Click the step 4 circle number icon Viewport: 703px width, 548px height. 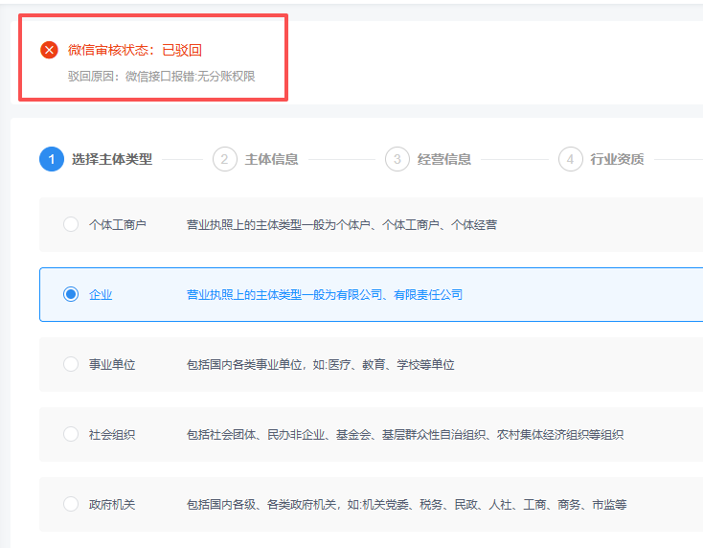[570, 159]
